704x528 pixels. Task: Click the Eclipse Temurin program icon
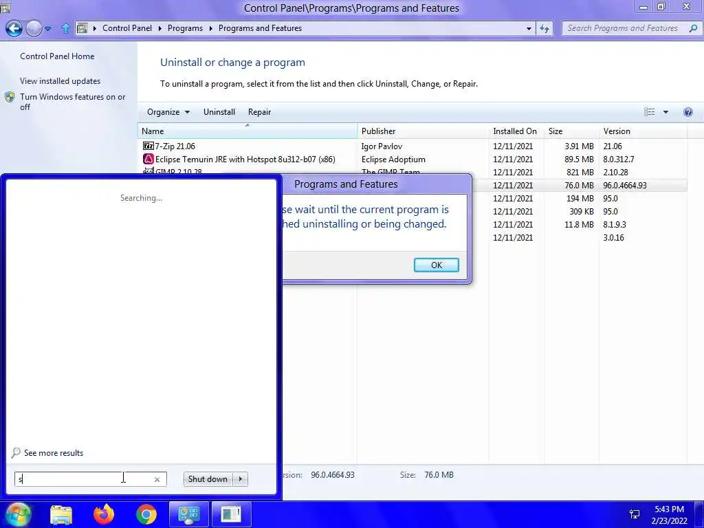(x=148, y=159)
